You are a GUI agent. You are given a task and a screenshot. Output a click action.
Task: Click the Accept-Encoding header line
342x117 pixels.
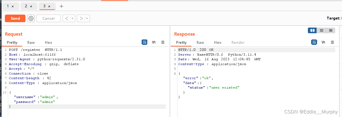click(44, 64)
